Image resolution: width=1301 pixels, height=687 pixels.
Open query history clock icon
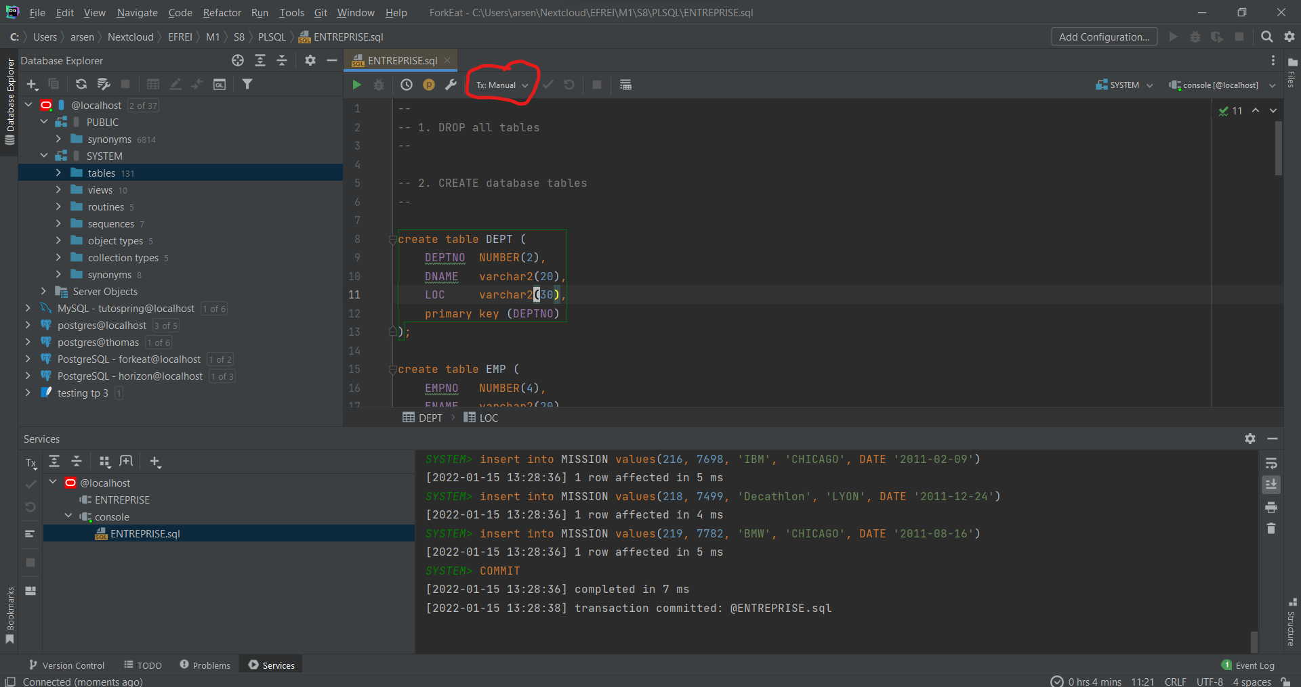(406, 85)
